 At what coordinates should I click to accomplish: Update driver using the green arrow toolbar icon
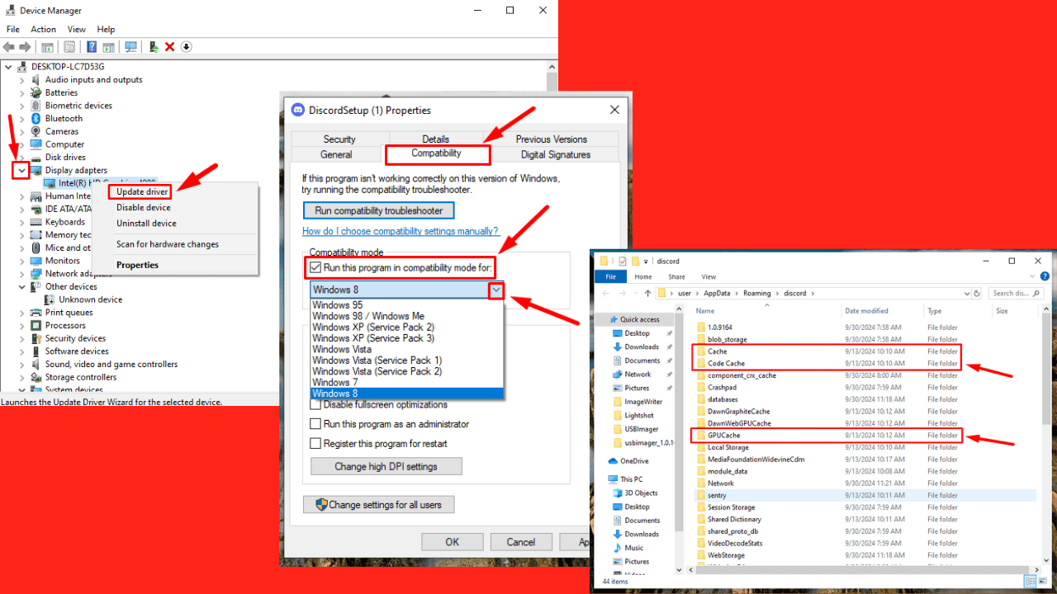pyautogui.click(x=153, y=47)
